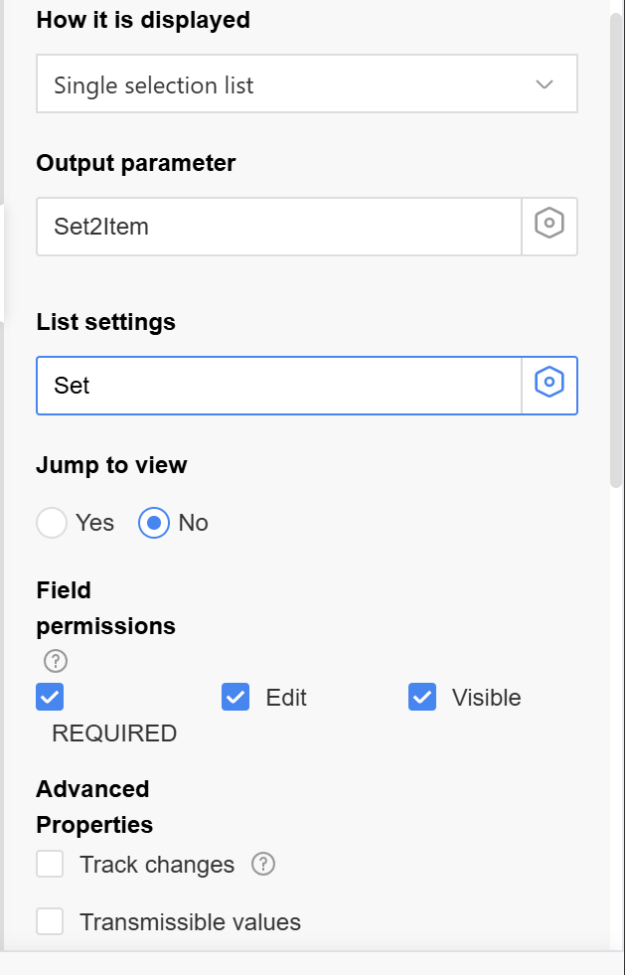Click the How it is displayed label
Image resolution: width=625 pixels, height=975 pixels.
[x=143, y=20]
